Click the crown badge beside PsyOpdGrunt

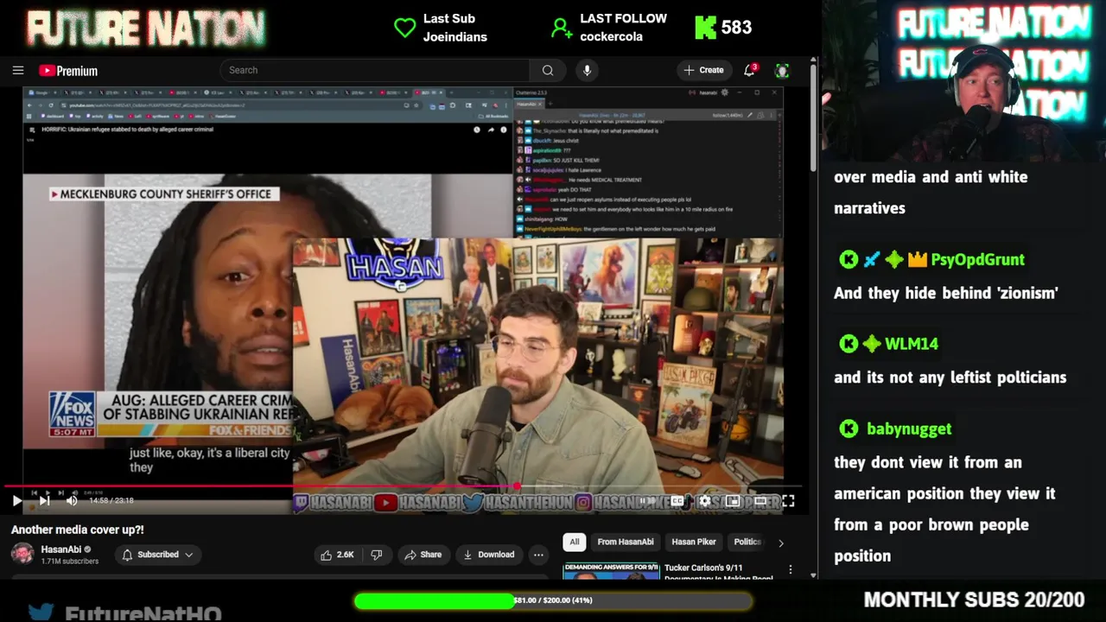917,259
